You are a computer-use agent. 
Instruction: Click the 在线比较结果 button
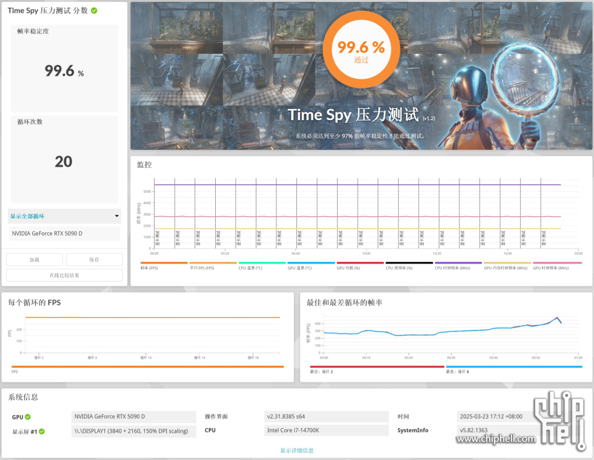64,275
